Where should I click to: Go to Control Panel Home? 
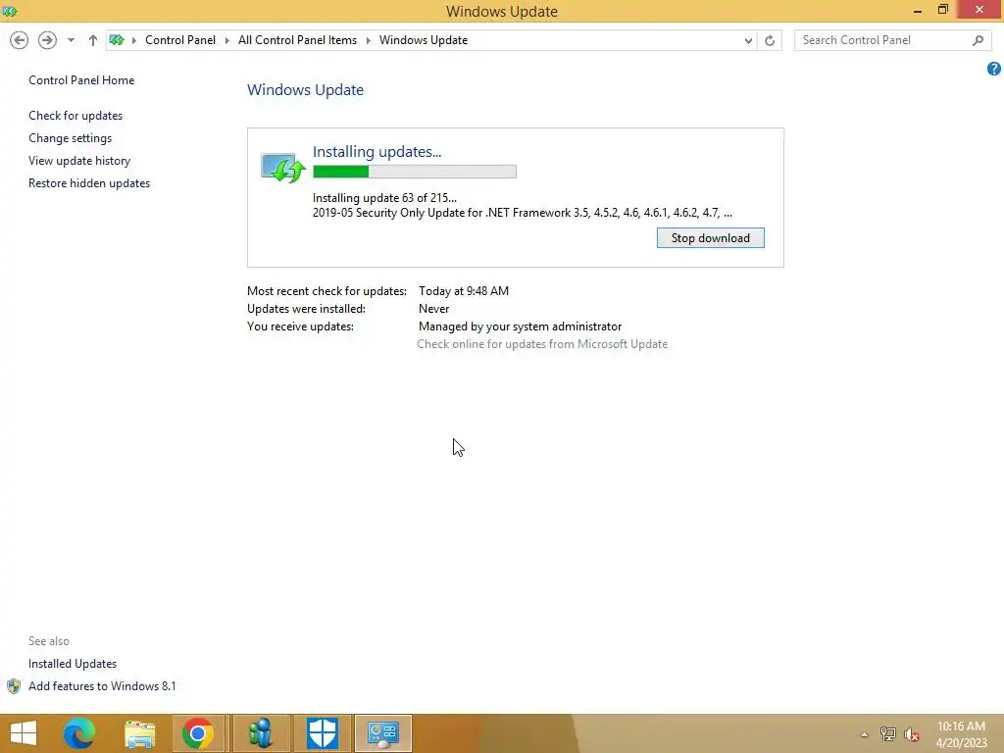81,80
